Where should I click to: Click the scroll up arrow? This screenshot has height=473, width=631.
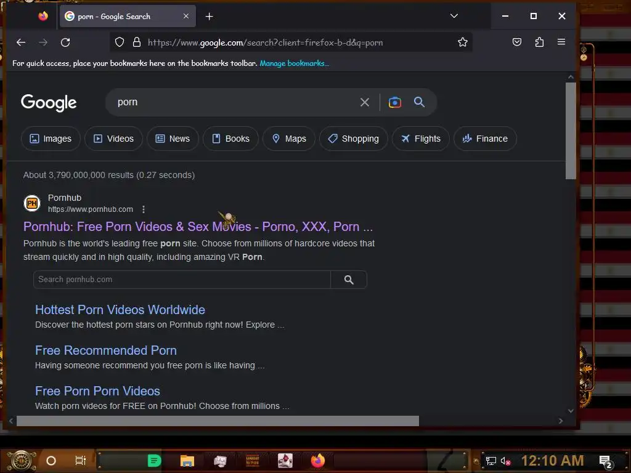coord(571,77)
